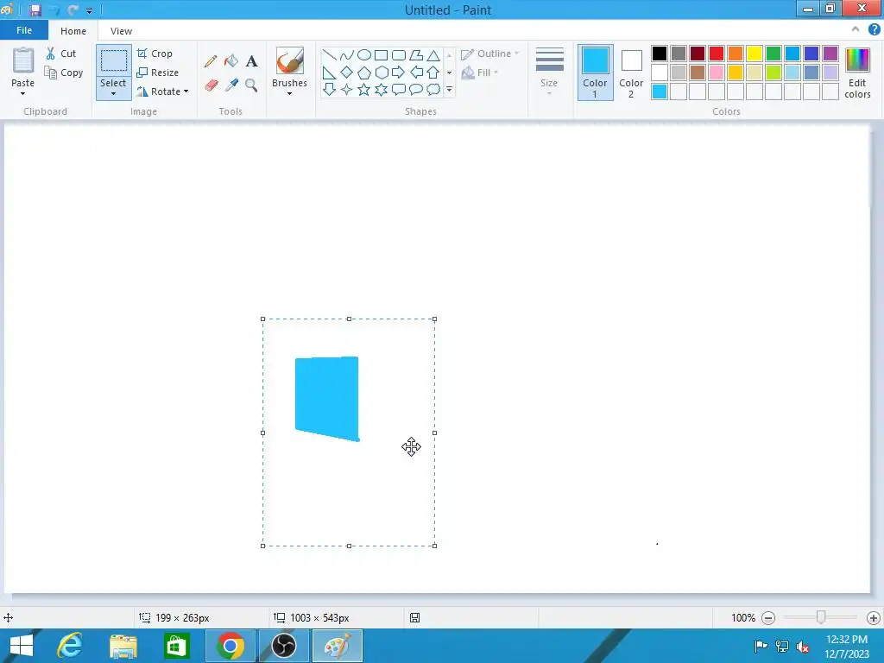Choose the Cloud callout shape
This screenshot has height=663, width=884.
click(433, 89)
